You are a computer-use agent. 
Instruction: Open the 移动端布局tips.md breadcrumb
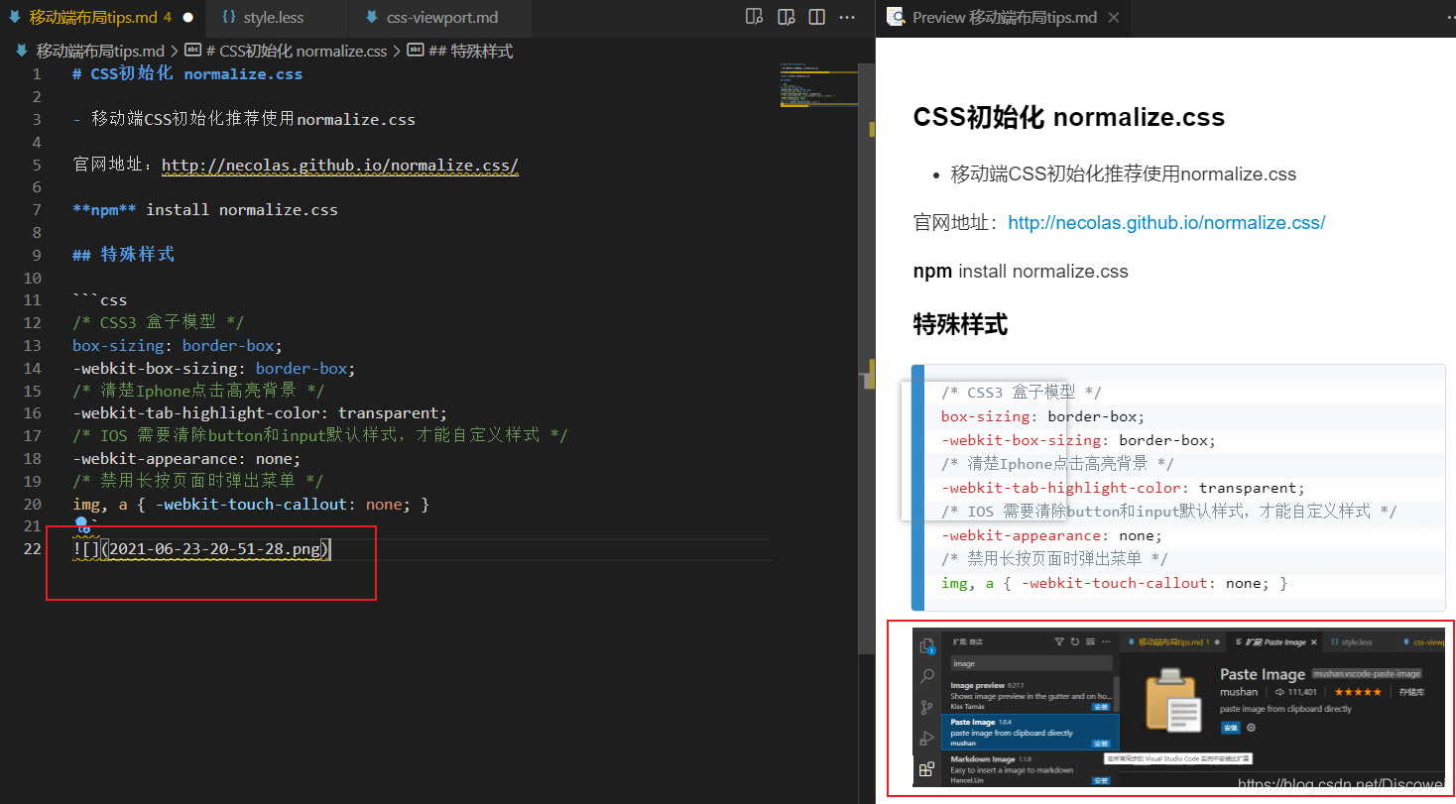(x=90, y=51)
